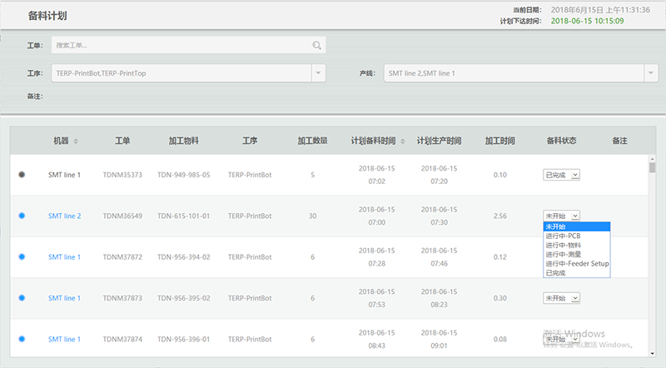Click the sort icon next to 机器 header
This screenshot has width=666, height=368.
tap(76, 142)
